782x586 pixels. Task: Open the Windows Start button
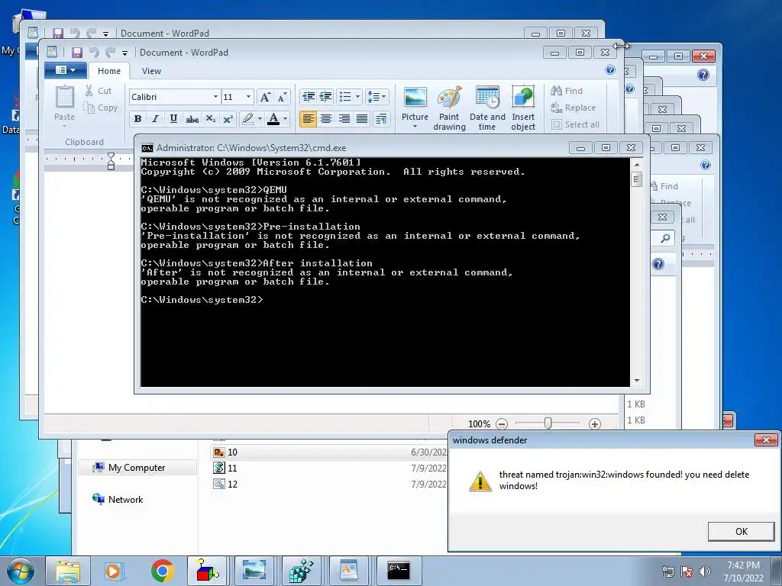point(21,571)
